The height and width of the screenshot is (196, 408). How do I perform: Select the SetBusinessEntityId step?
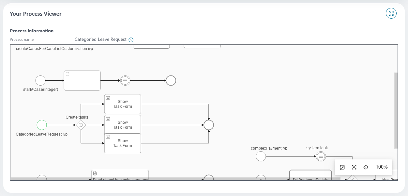tap(310, 175)
